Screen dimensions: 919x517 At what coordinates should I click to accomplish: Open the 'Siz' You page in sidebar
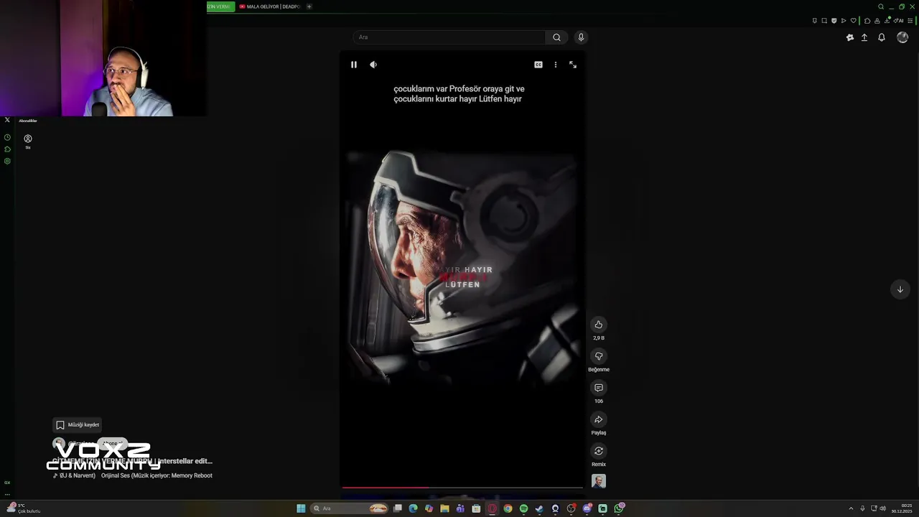tap(28, 141)
